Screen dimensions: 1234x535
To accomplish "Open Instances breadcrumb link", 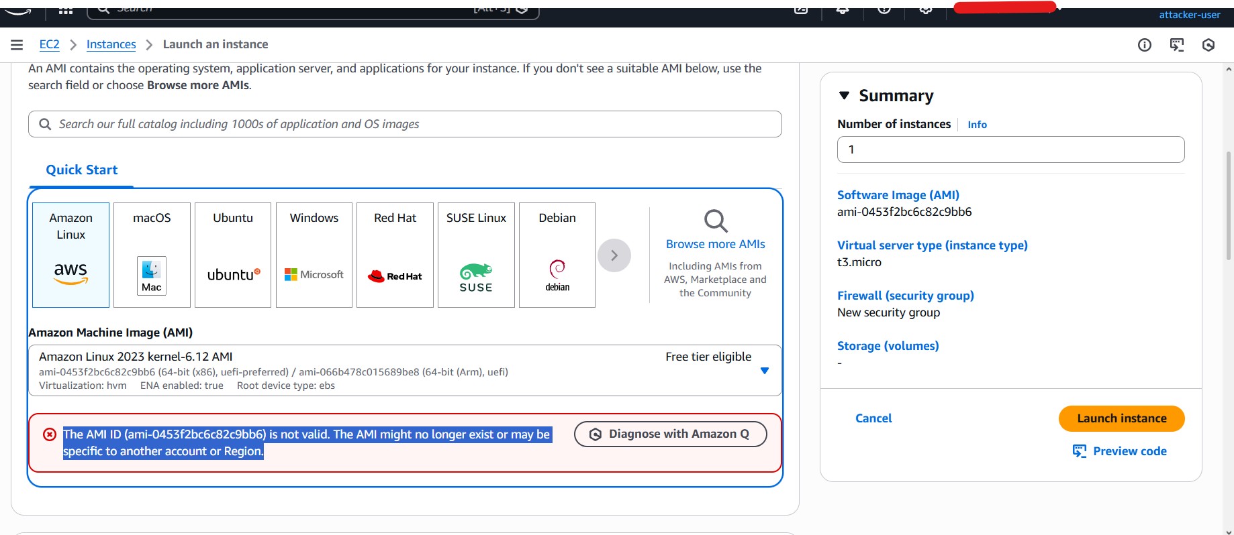I will point(111,44).
